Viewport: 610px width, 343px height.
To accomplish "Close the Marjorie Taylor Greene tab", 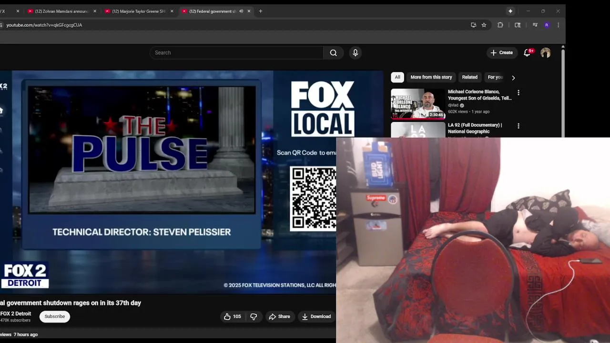I will [172, 11].
